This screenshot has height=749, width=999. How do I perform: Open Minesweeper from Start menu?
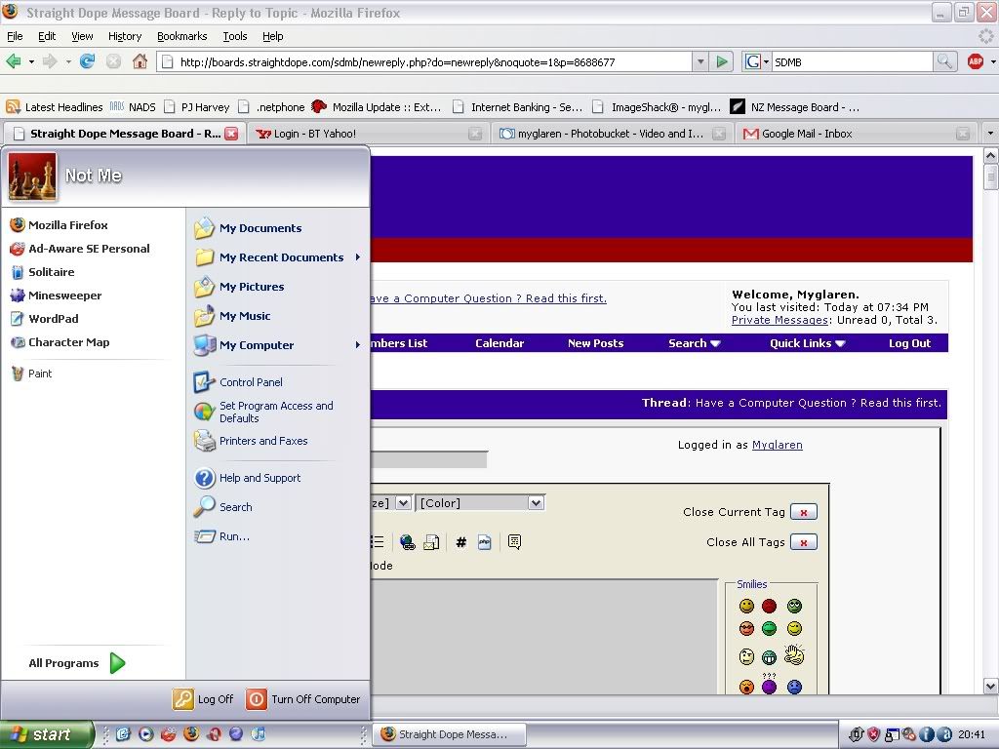coord(56,296)
